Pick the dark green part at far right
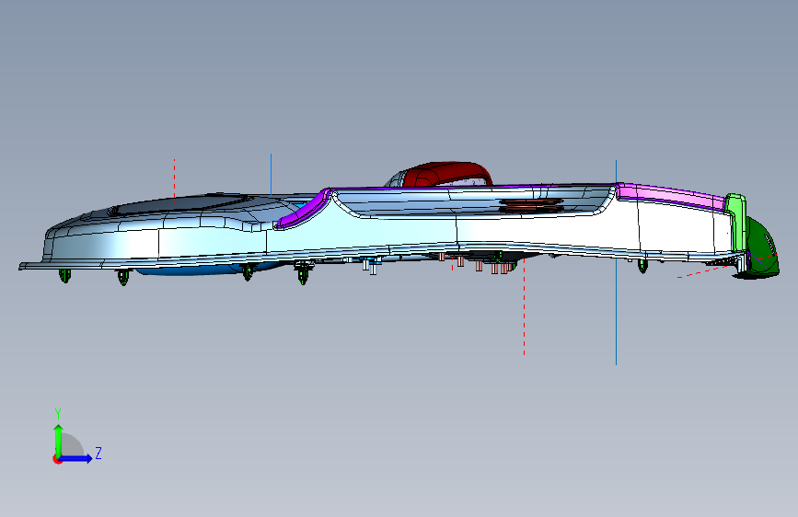The width and height of the screenshot is (798, 517). [761, 249]
